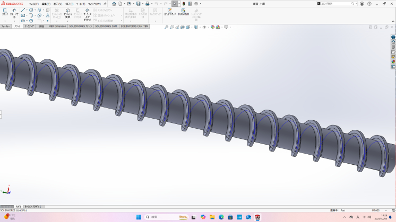Click the Rebuild traffic light icon
Screen dimensions: 396x222
point(184,4)
